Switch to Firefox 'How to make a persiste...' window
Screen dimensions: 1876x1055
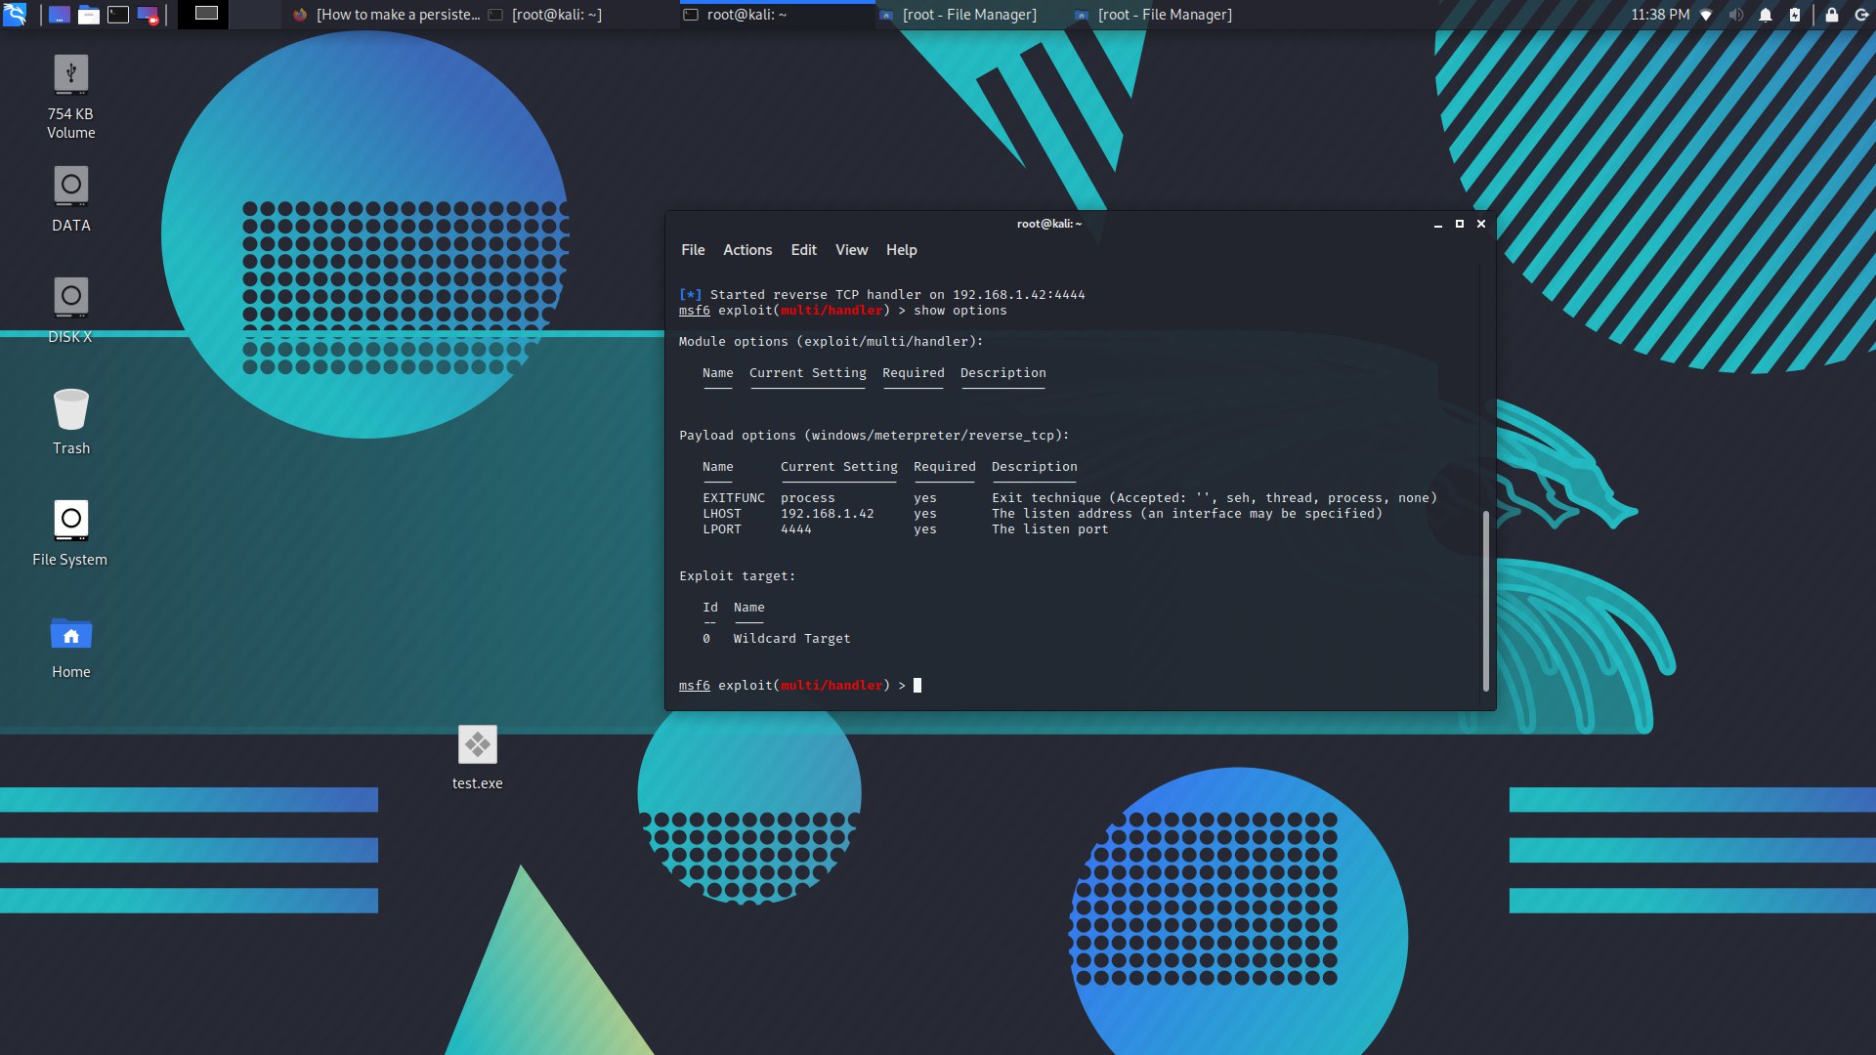[388, 15]
